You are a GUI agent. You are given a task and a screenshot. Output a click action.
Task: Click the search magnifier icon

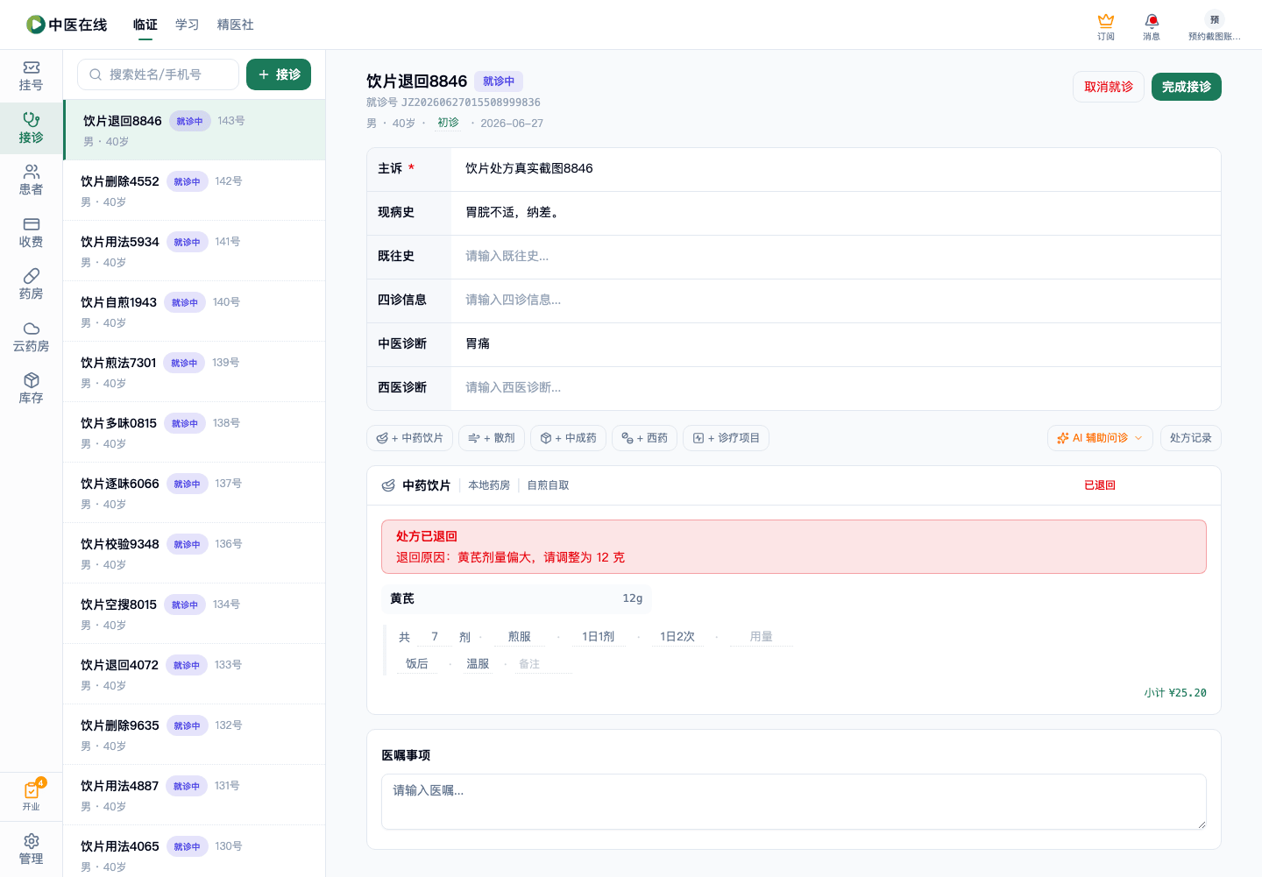point(96,74)
